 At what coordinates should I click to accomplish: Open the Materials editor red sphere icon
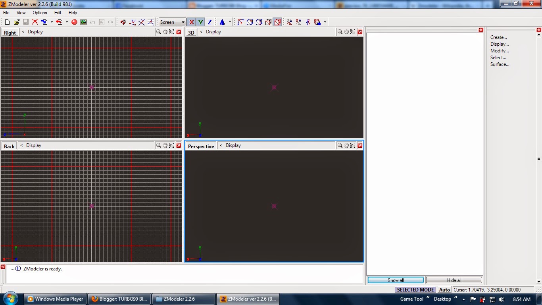tap(74, 22)
